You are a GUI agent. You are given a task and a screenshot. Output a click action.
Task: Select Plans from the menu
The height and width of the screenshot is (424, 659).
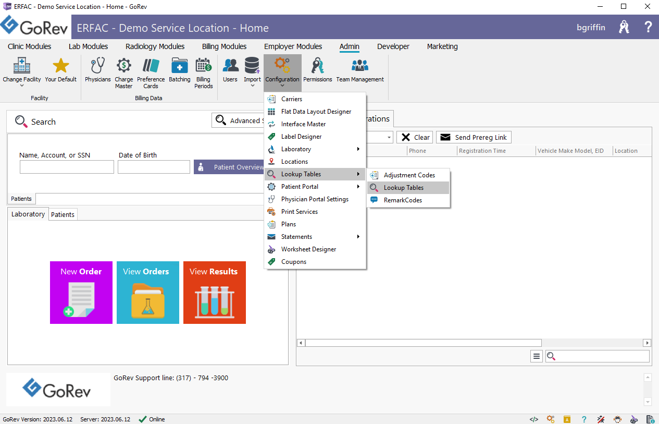tap(315, 224)
